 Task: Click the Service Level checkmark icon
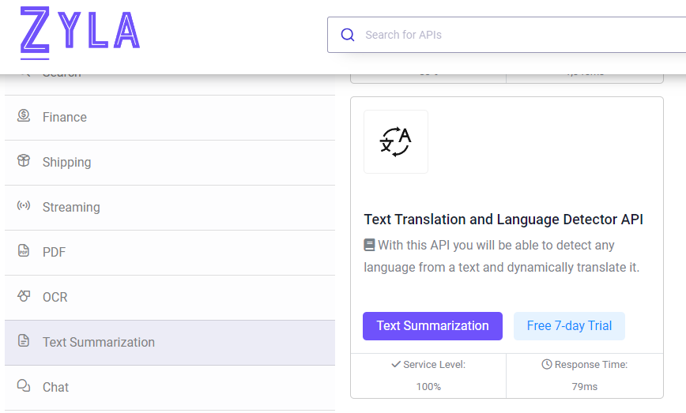point(396,364)
